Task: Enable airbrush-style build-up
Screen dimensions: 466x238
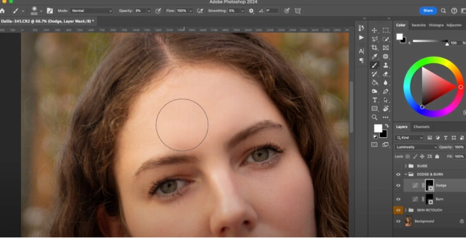Action: [201, 11]
